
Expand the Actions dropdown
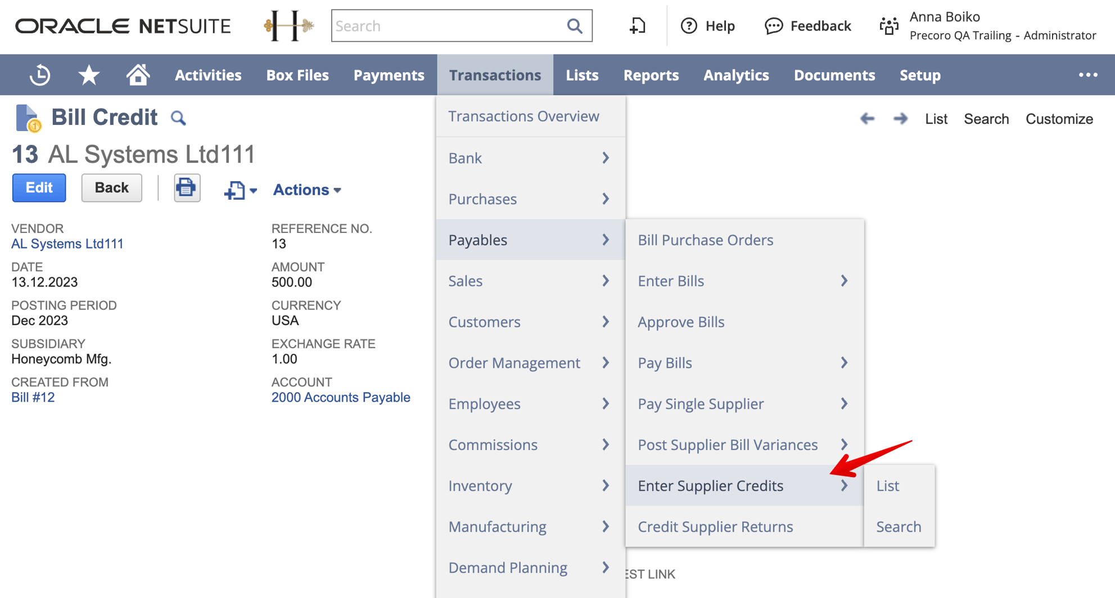[306, 190]
